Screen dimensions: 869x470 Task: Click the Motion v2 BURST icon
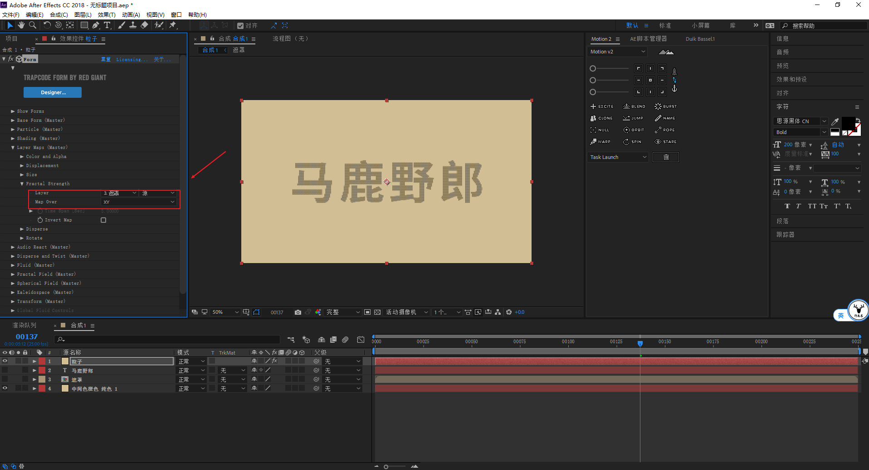pos(665,106)
